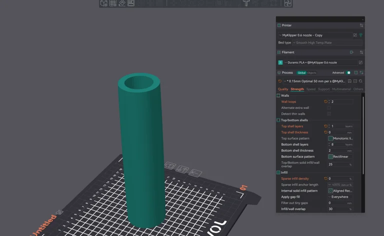Image resolution: width=384 pixels, height=236 pixels.
Task: Click the Bottom shell layers input field
Action: [337, 144]
